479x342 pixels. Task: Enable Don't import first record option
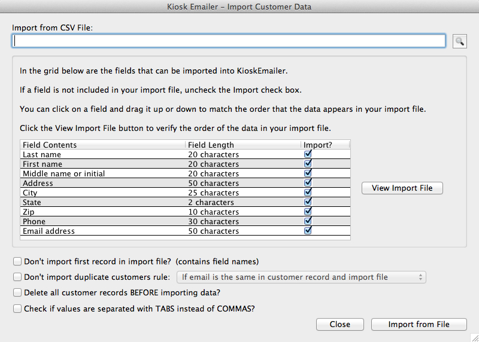[x=17, y=261]
